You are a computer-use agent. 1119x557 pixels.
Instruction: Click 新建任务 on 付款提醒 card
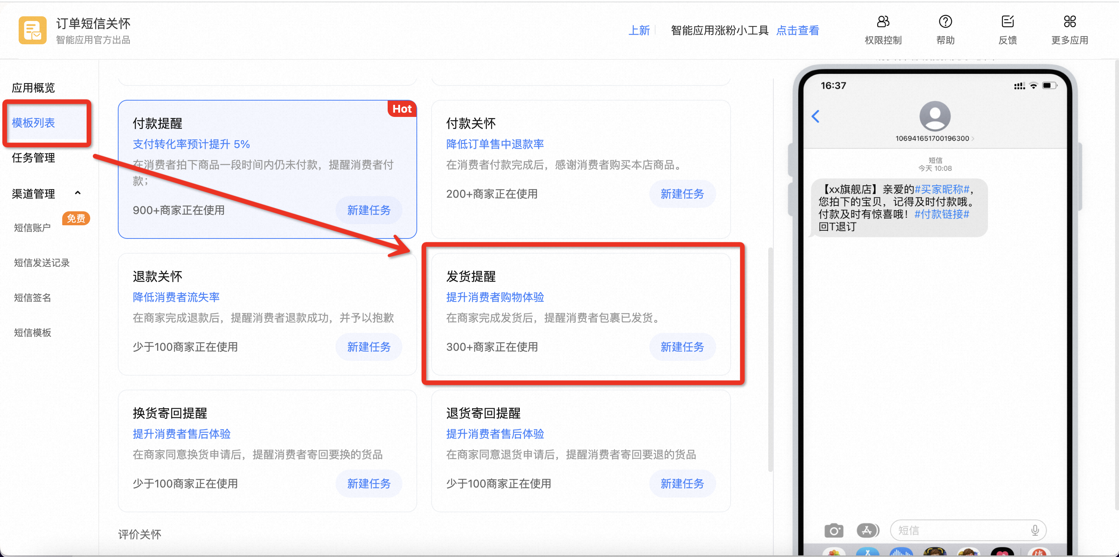pyautogui.click(x=369, y=211)
